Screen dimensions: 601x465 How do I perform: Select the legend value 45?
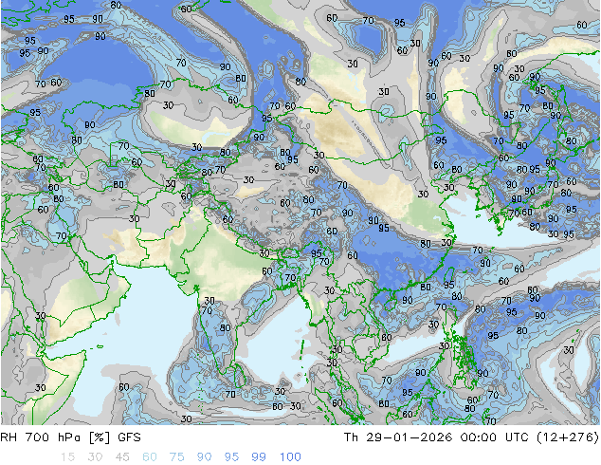point(122,456)
